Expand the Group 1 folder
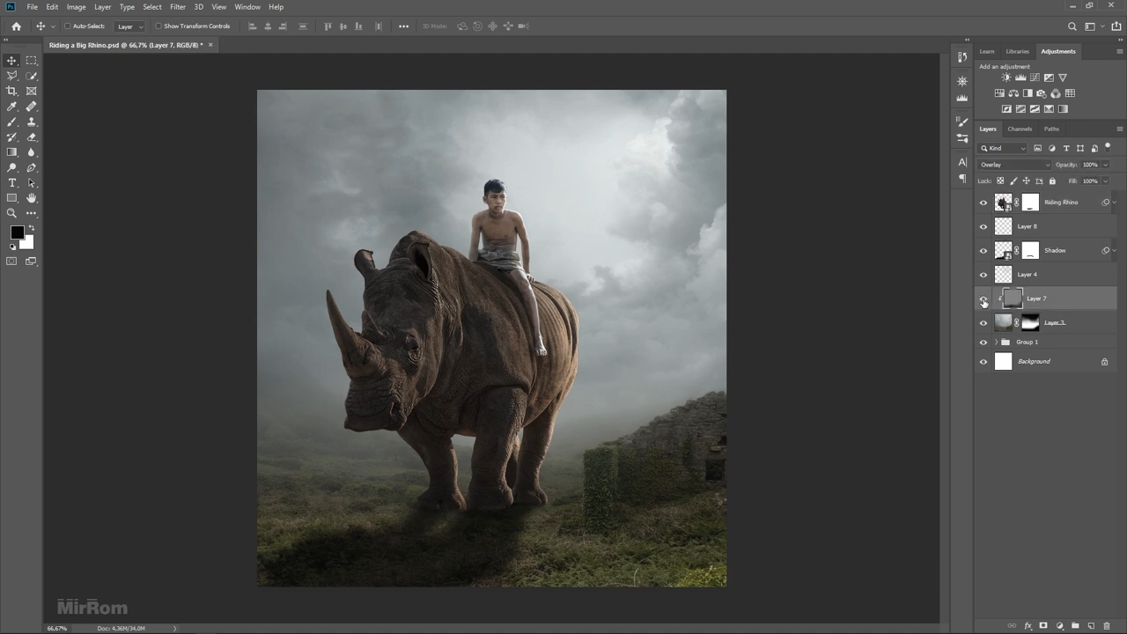Screen dimensions: 1127x634 [x=996, y=343]
